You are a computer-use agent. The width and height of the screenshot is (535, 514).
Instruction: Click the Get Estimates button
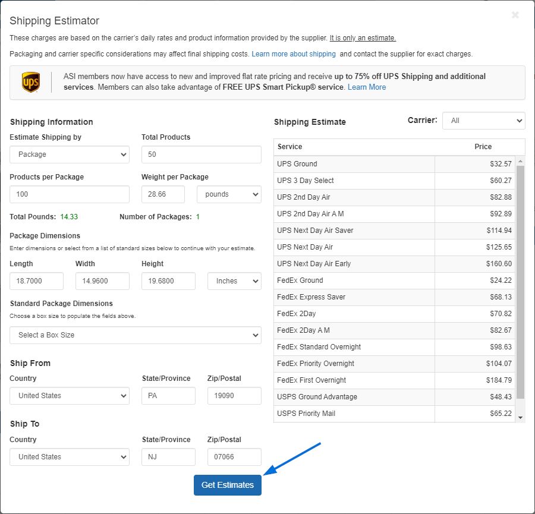pyautogui.click(x=228, y=485)
